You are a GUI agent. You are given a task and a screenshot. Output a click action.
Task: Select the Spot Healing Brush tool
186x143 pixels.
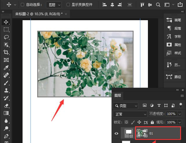(x=6, y=75)
